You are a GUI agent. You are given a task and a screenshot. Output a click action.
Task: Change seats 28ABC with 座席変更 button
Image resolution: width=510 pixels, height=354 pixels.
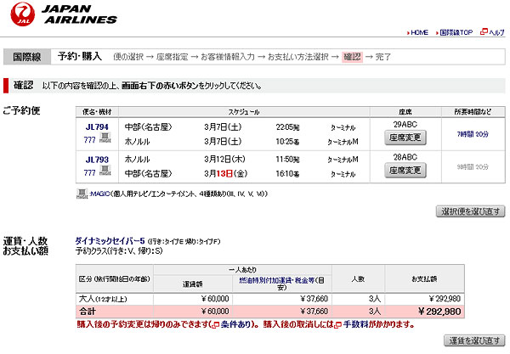pyautogui.click(x=405, y=170)
